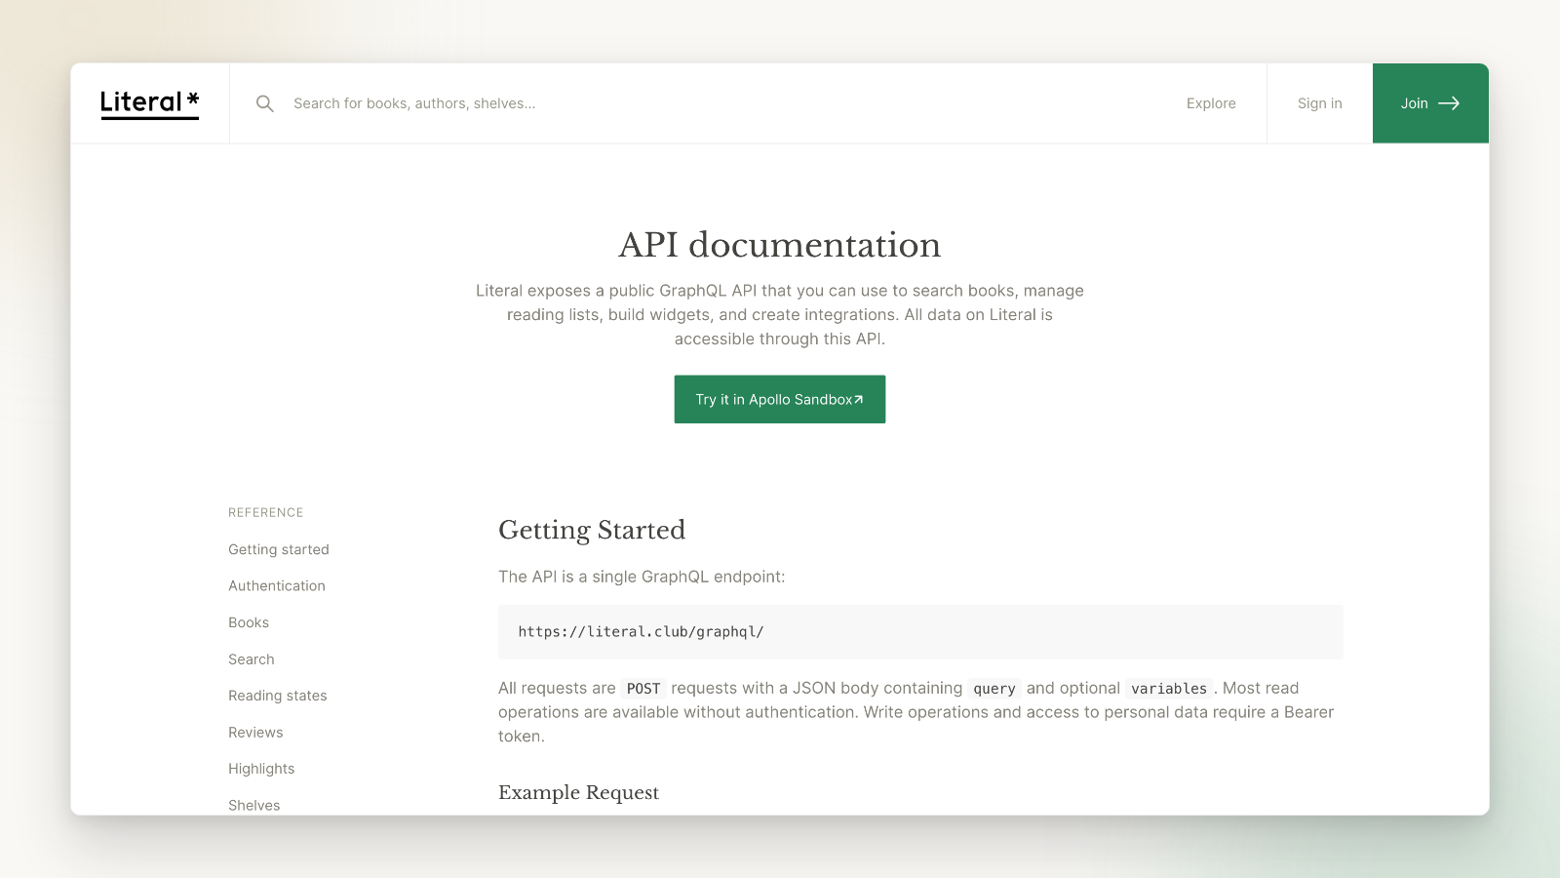Click the arrow on Join button

[x=1449, y=103]
